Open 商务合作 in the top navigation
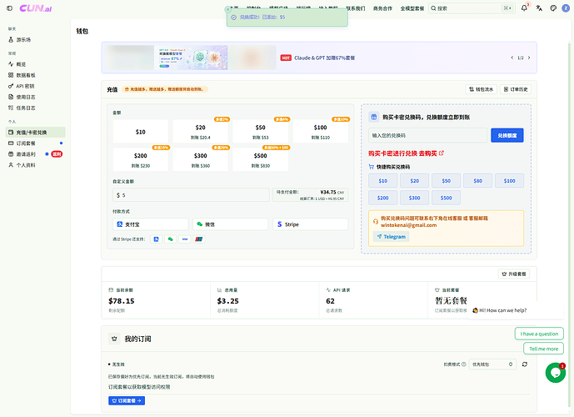This screenshot has height=417, width=574. point(382,8)
